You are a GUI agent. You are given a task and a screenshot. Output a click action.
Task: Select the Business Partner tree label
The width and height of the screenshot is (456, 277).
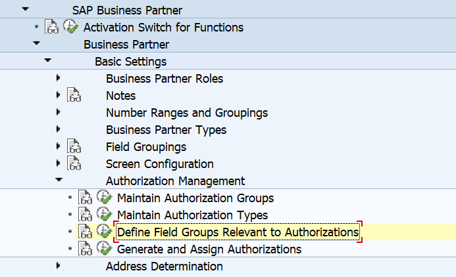tap(126, 45)
